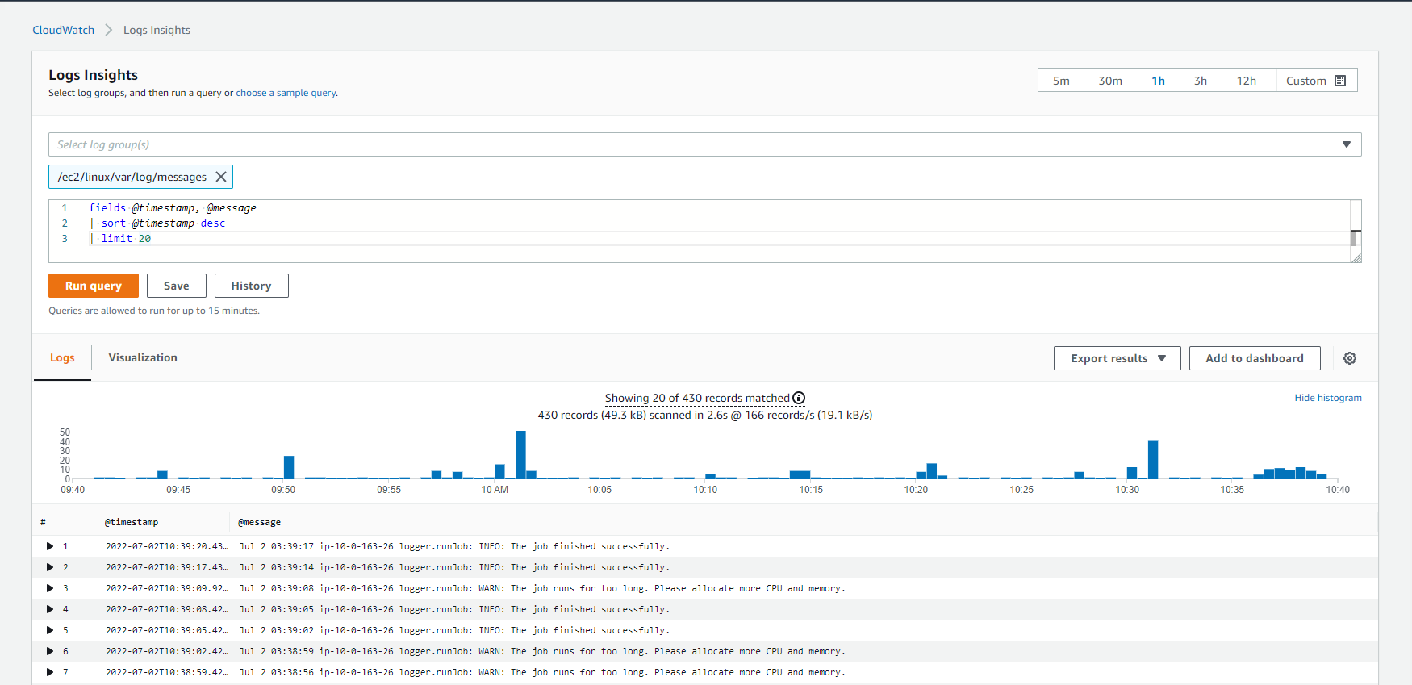Select the 3h time range

pos(1201,81)
